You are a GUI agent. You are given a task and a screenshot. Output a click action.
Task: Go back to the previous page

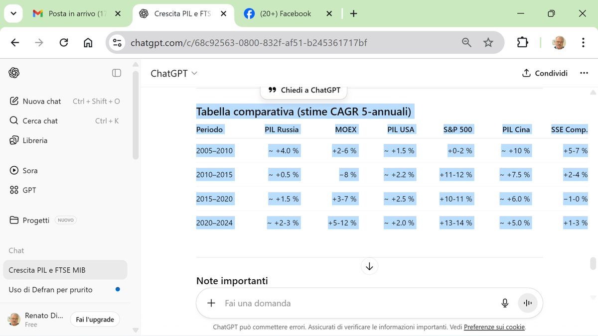[x=15, y=43]
